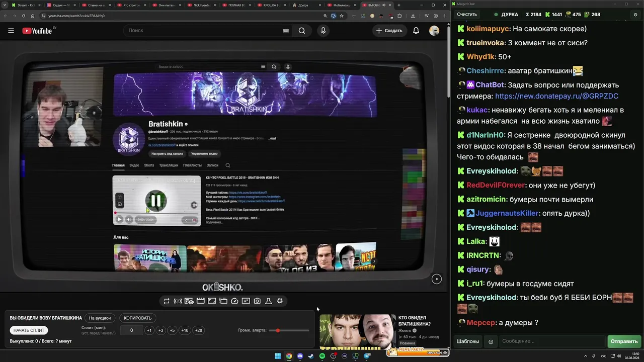Click the clapperboard icon in player toolbar
This screenshot has height=362, width=644.
(200, 301)
